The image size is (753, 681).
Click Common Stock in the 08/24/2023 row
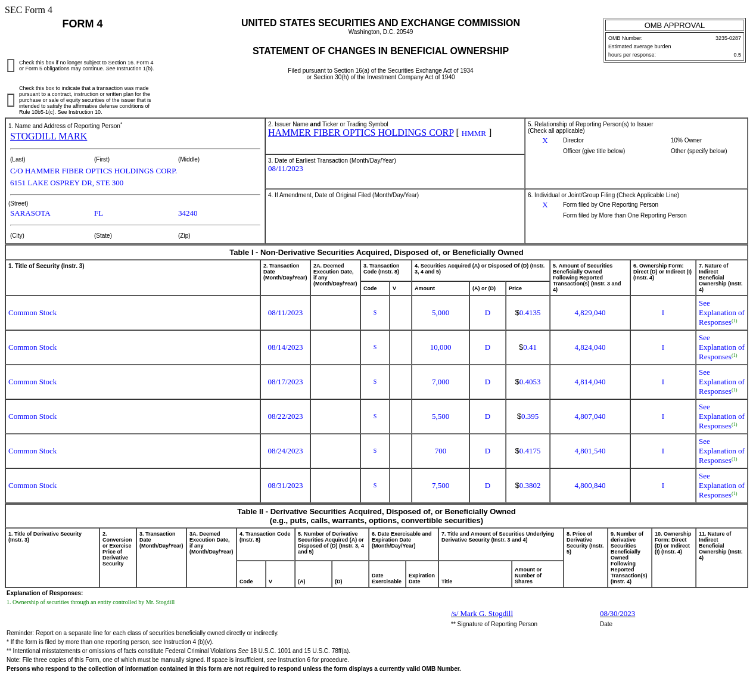coord(33,451)
